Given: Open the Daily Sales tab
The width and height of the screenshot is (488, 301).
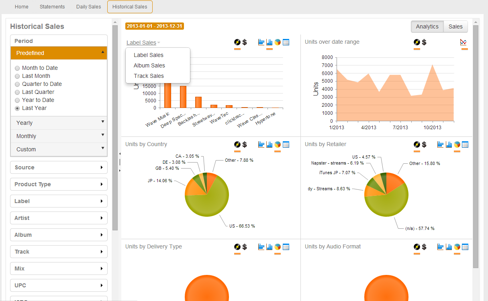Looking at the screenshot, I should pos(89,7).
